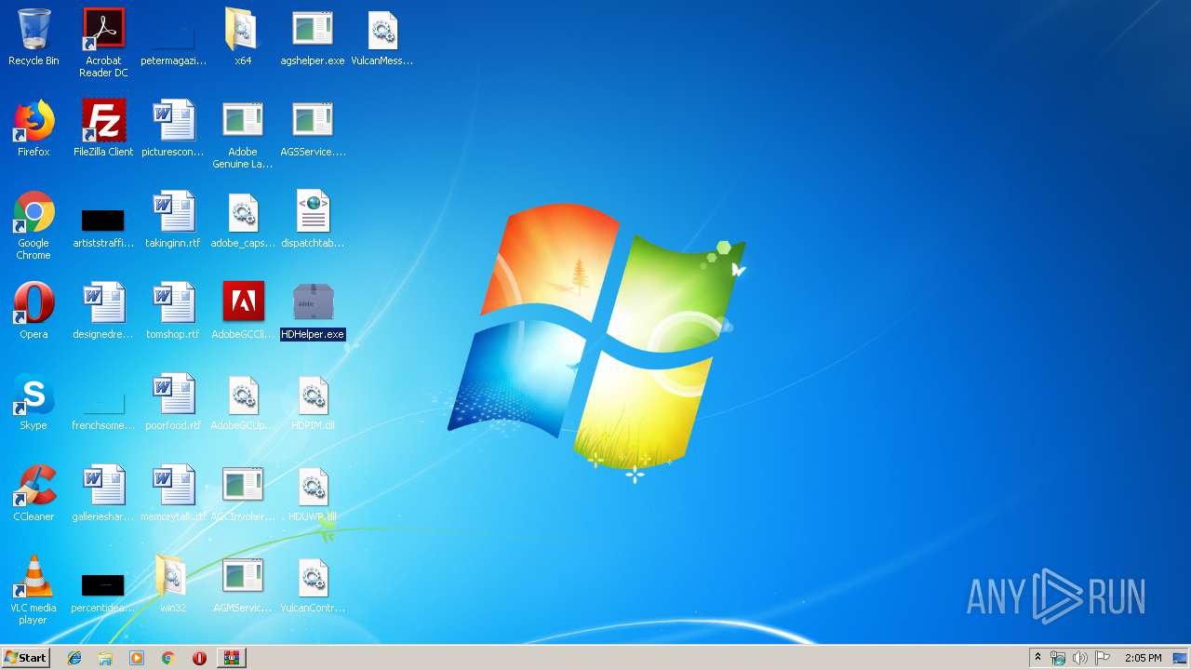
Task: Launch Google Chrome from desktop
Action: tap(33, 225)
